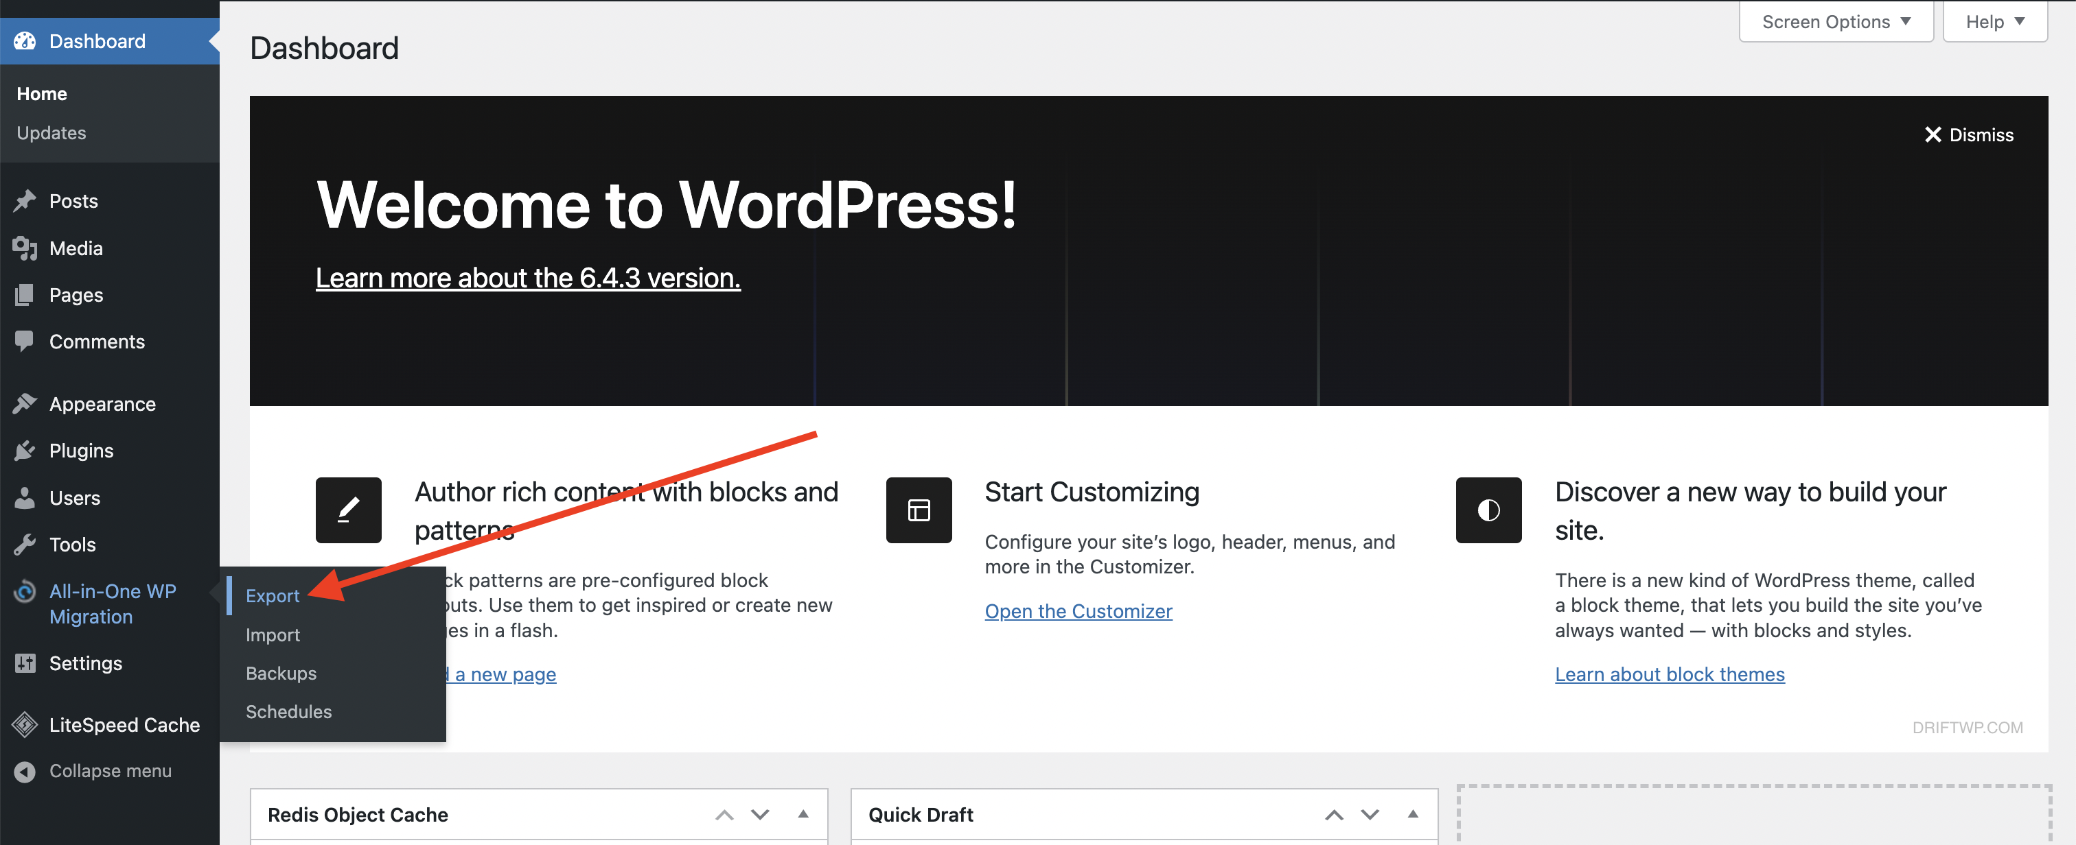
Task: Click the empty dashed widget drop zone
Action: click(1755, 816)
